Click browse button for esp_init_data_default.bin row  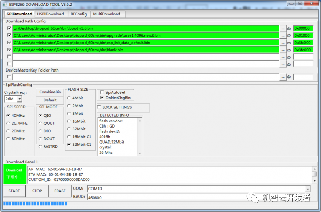click(282, 43)
